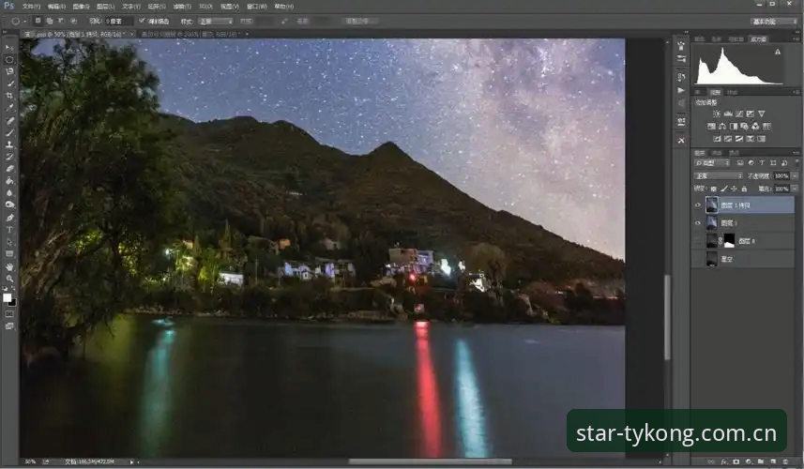The height and width of the screenshot is (469, 804).
Task: Open the Style dropdown in options bar
Action: click(x=216, y=21)
